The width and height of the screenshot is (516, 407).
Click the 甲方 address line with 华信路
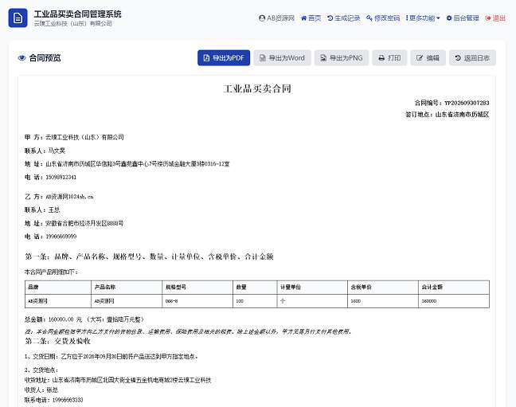coord(127,164)
